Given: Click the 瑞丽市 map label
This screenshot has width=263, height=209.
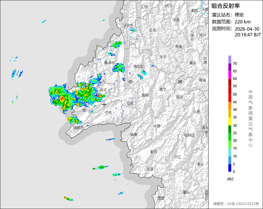Looking at the screenshot, I should [79, 127].
